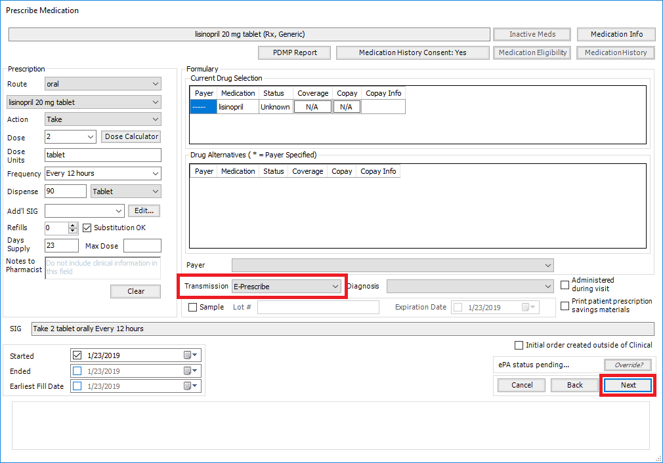
Task: Click the Medication Info button
Action: (x=616, y=34)
